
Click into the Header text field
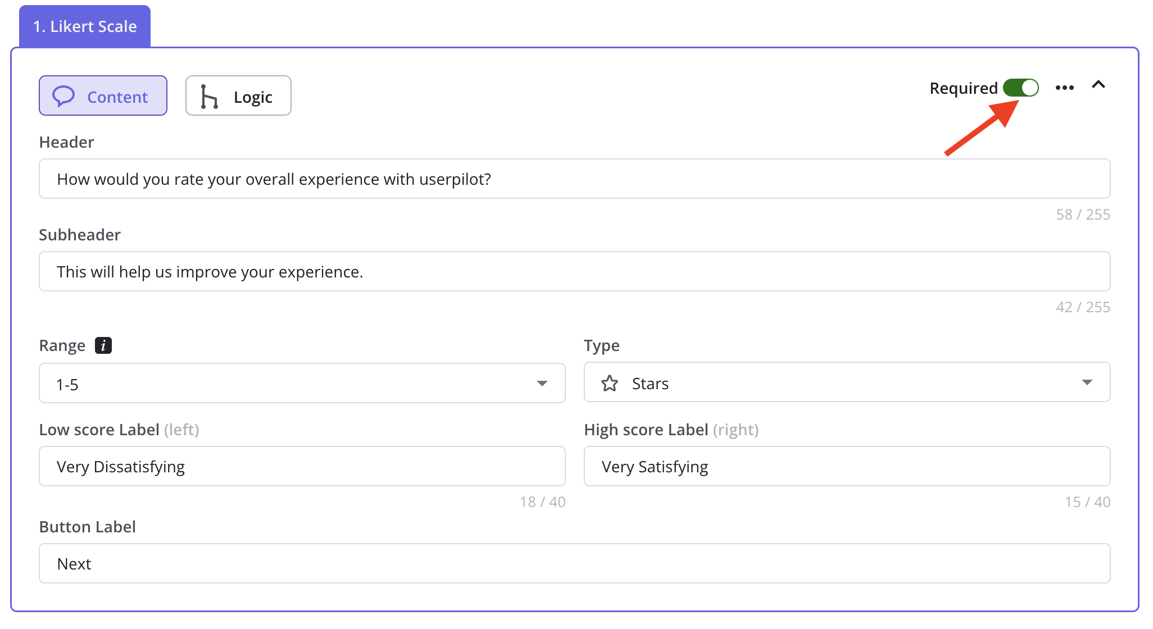(x=574, y=179)
